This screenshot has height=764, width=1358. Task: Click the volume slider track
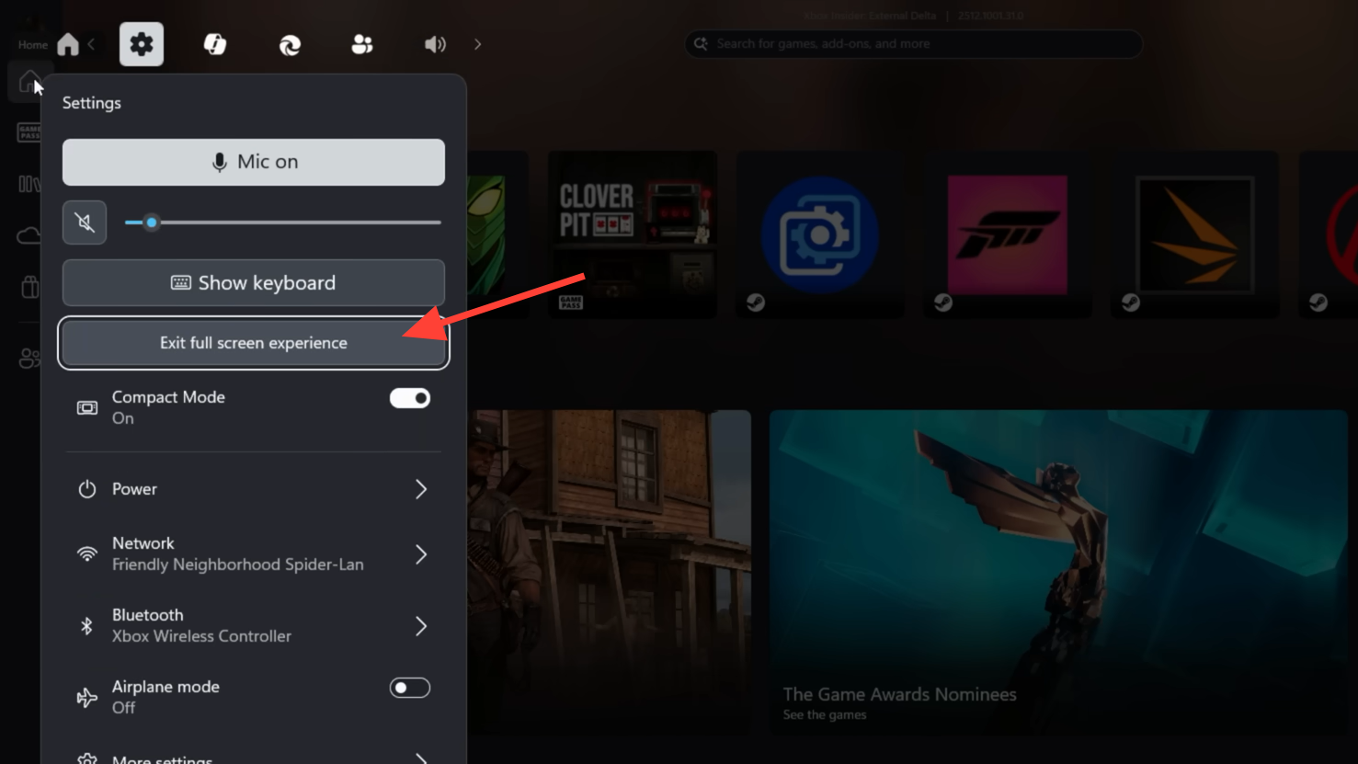pos(294,222)
